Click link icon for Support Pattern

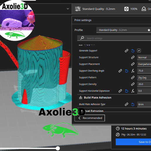click(133, 78)
